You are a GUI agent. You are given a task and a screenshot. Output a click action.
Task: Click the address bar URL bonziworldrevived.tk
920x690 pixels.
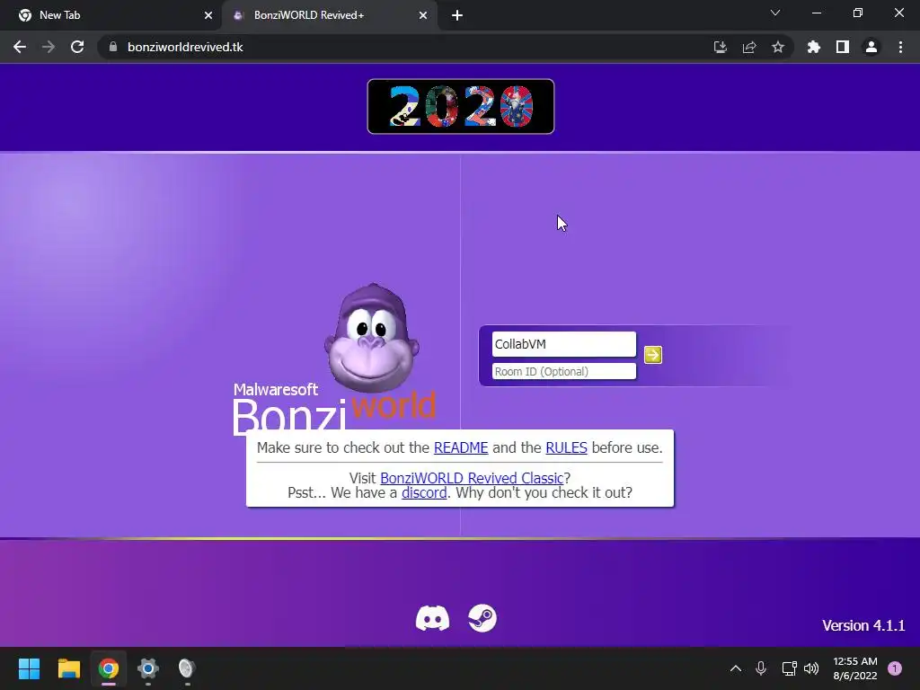(185, 47)
